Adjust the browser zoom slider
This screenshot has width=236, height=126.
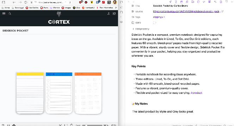pyautogui.click(x=92, y=125)
